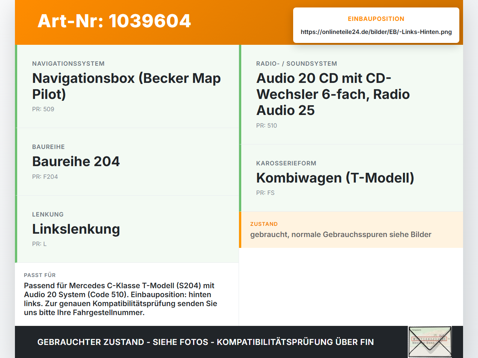Click the Radio- / Soundsystem label

pyautogui.click(x=297, y=63)
